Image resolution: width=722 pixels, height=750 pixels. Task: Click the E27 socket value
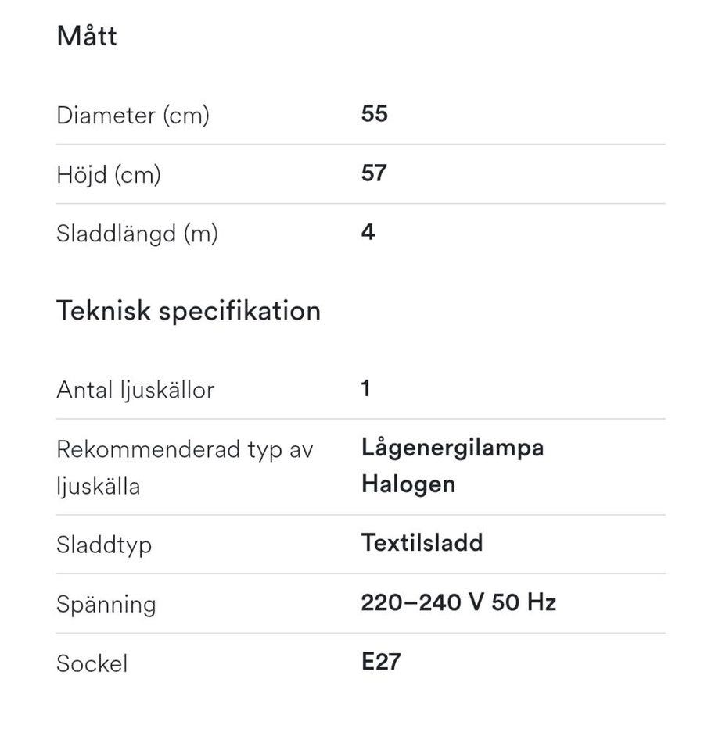382,662
